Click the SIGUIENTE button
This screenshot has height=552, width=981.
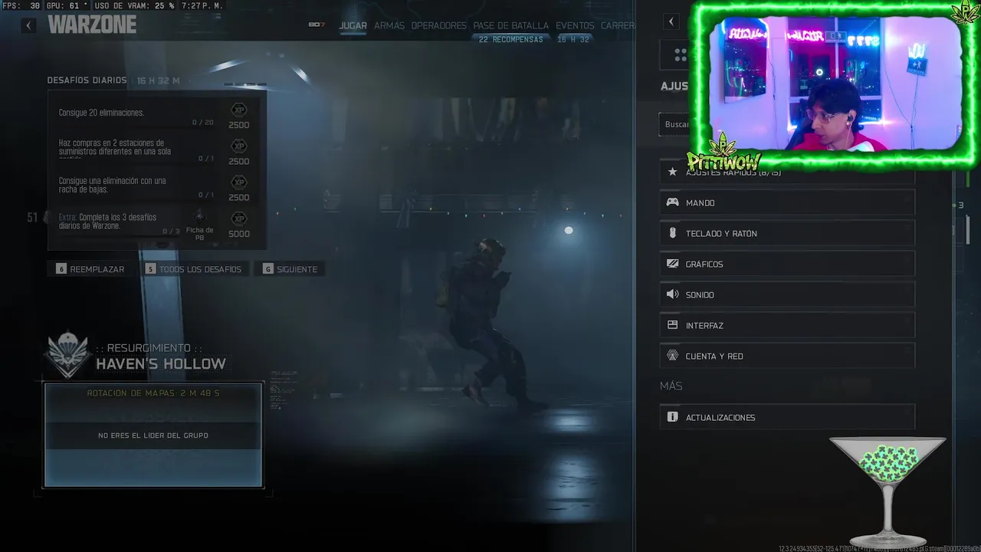click(x=290, y=269)
